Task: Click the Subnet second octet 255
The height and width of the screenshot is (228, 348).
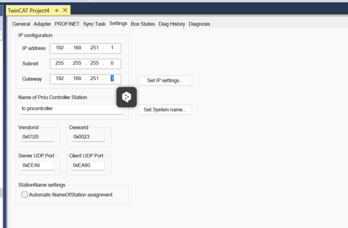Action: click(77, 63)
